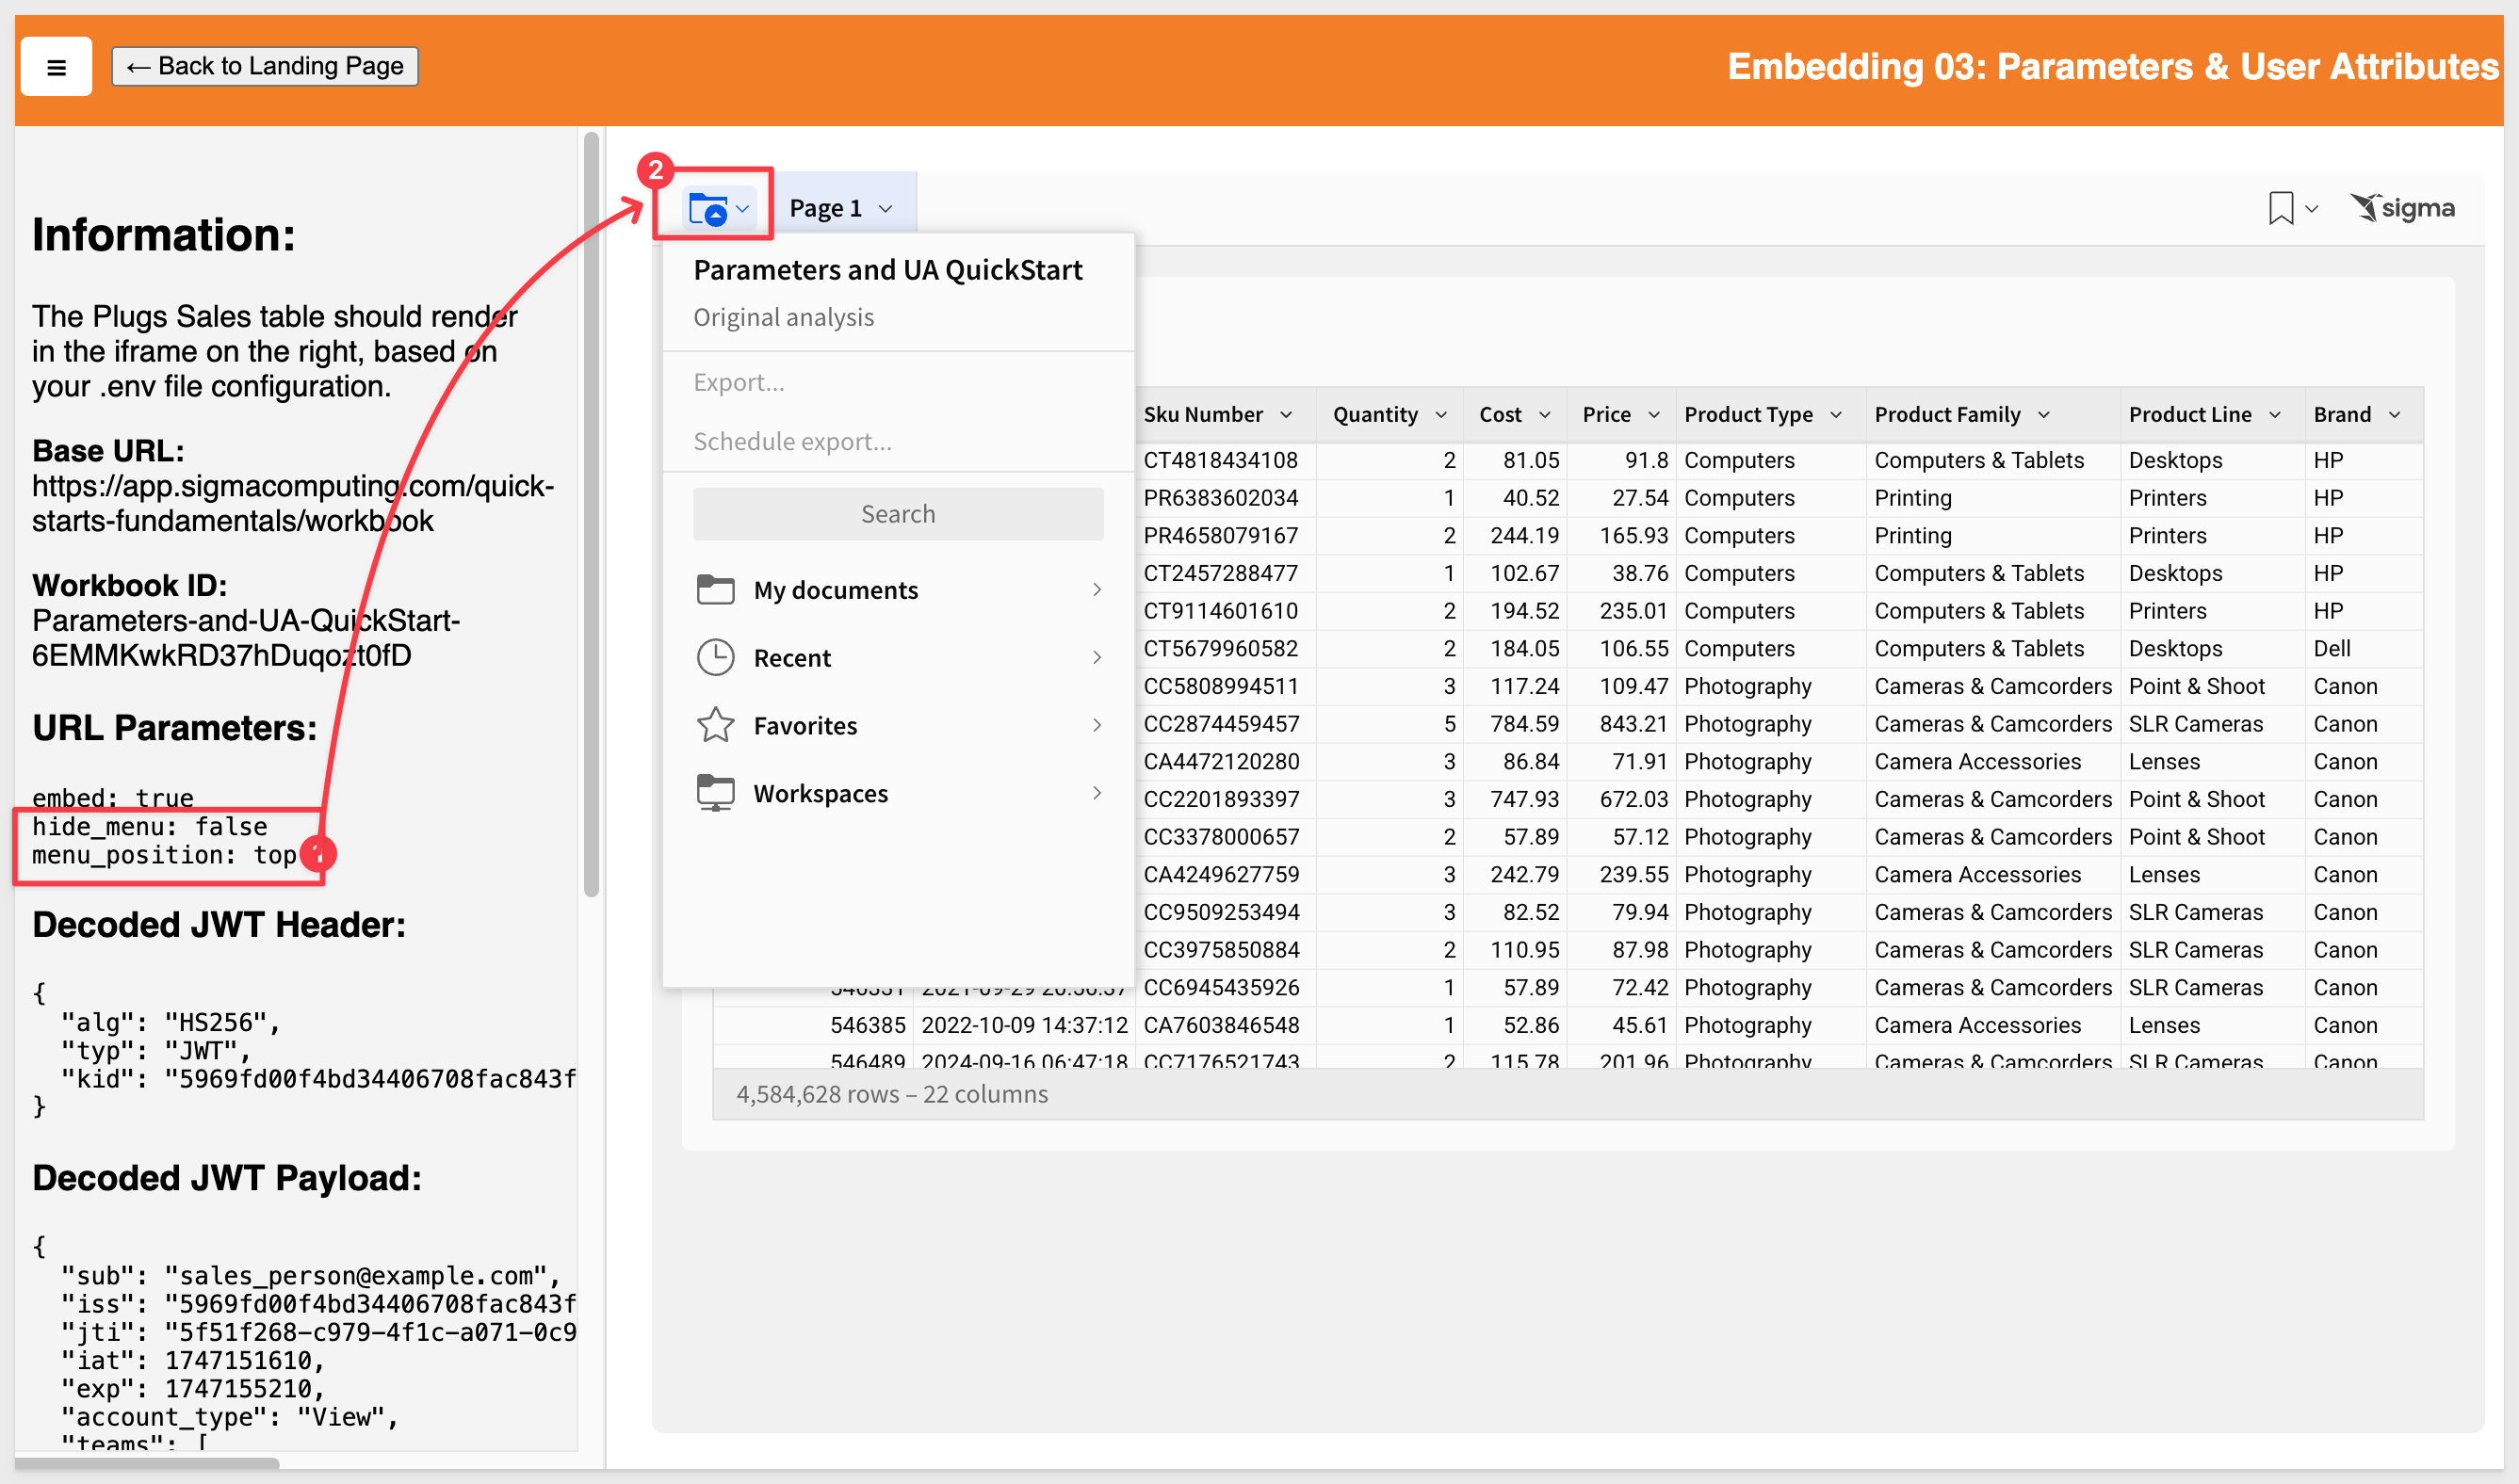2519x1484 pixels.
Task: Open the hamburger menu button
Action: click(56, 67)
